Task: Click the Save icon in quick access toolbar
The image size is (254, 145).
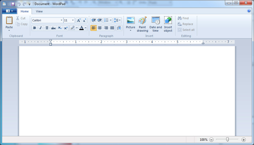Action: [13, 4]
